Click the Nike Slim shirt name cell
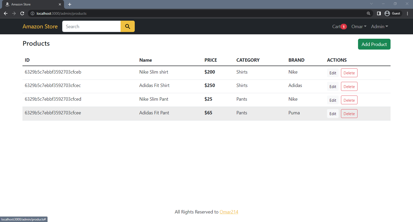The height and width of the screenshot is (222, 413). point(154,72)
